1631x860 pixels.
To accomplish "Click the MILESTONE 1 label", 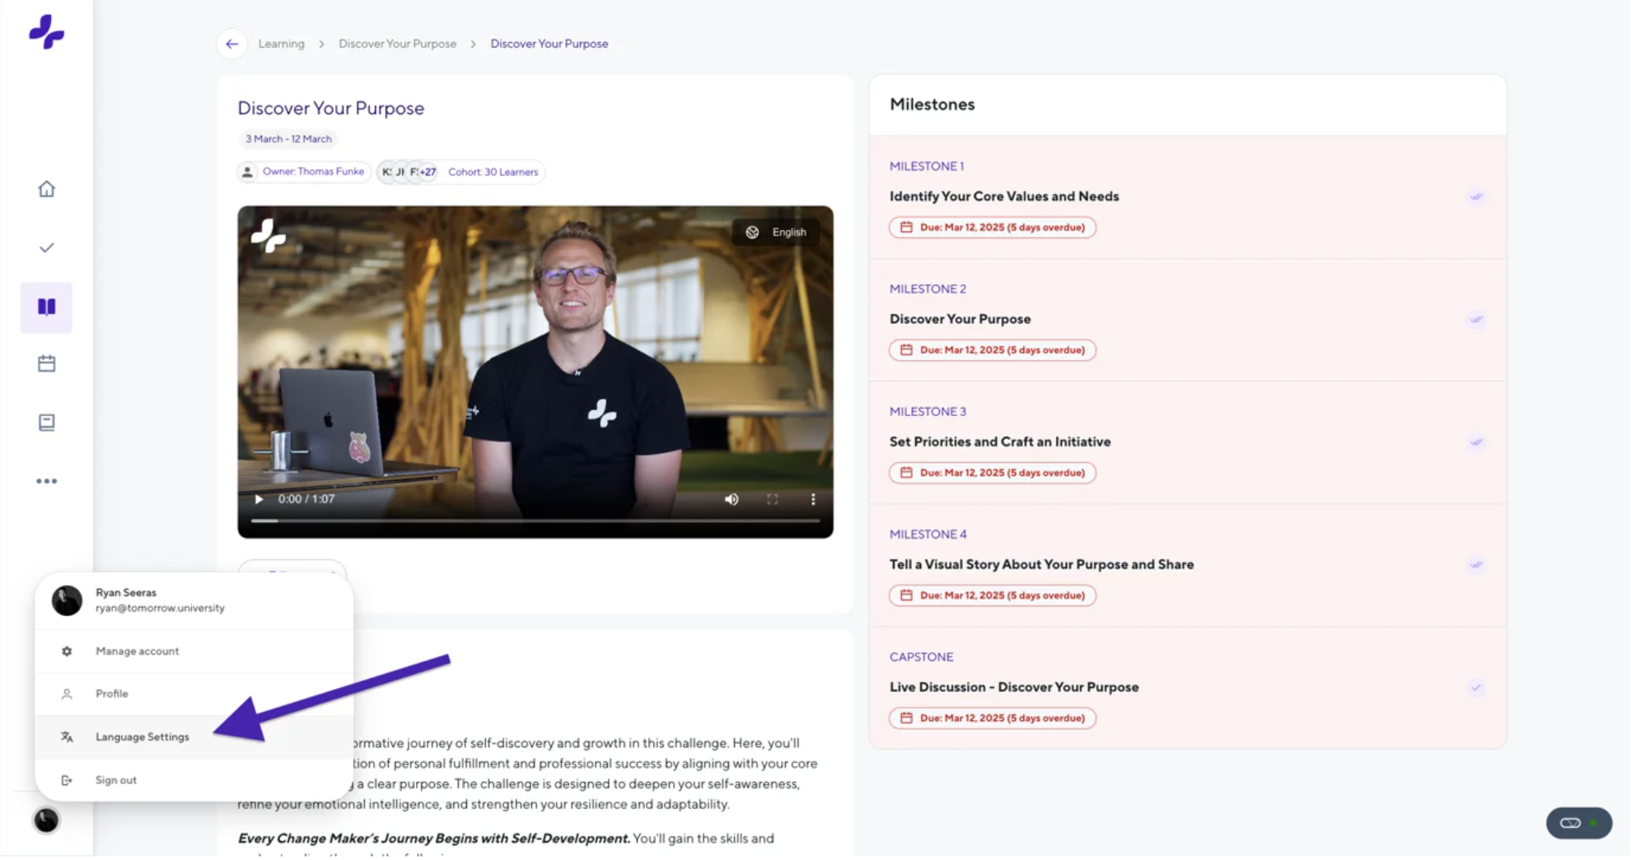I will [927, 166].
